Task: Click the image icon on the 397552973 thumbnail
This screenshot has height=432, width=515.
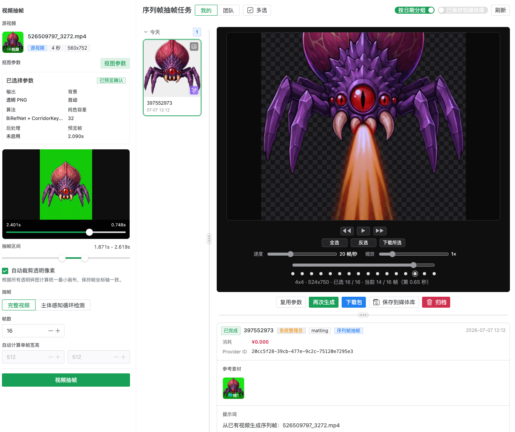Action: pyautogui.click(x=194, y=47)
